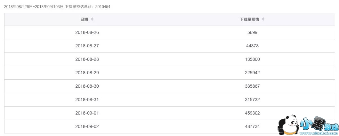This screenshot has width=339, height=136.
Task: Select the 2018-09-02 date cell
Action: [x=87, y=126]
